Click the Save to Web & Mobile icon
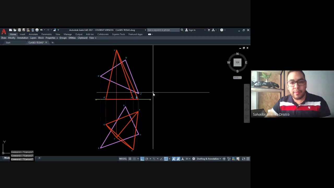Image resolution: width=334 pixels, height=188 pixels. point(33,30)
